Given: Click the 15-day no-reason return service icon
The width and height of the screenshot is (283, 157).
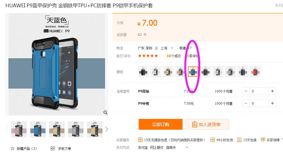Looking at the screenshot, I should [140, 140].
